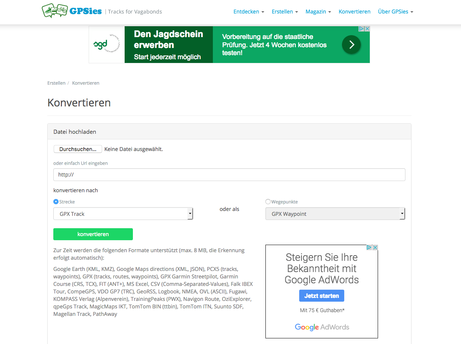Expand the Über GPSies menu
The height and width of the screenshot is (344, 461).
(395, 12)
